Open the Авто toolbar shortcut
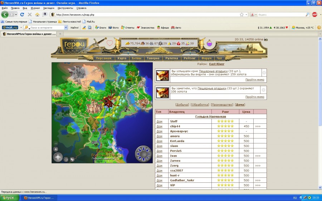The width and height of the screenshot is (322, 201). [176, 28]
